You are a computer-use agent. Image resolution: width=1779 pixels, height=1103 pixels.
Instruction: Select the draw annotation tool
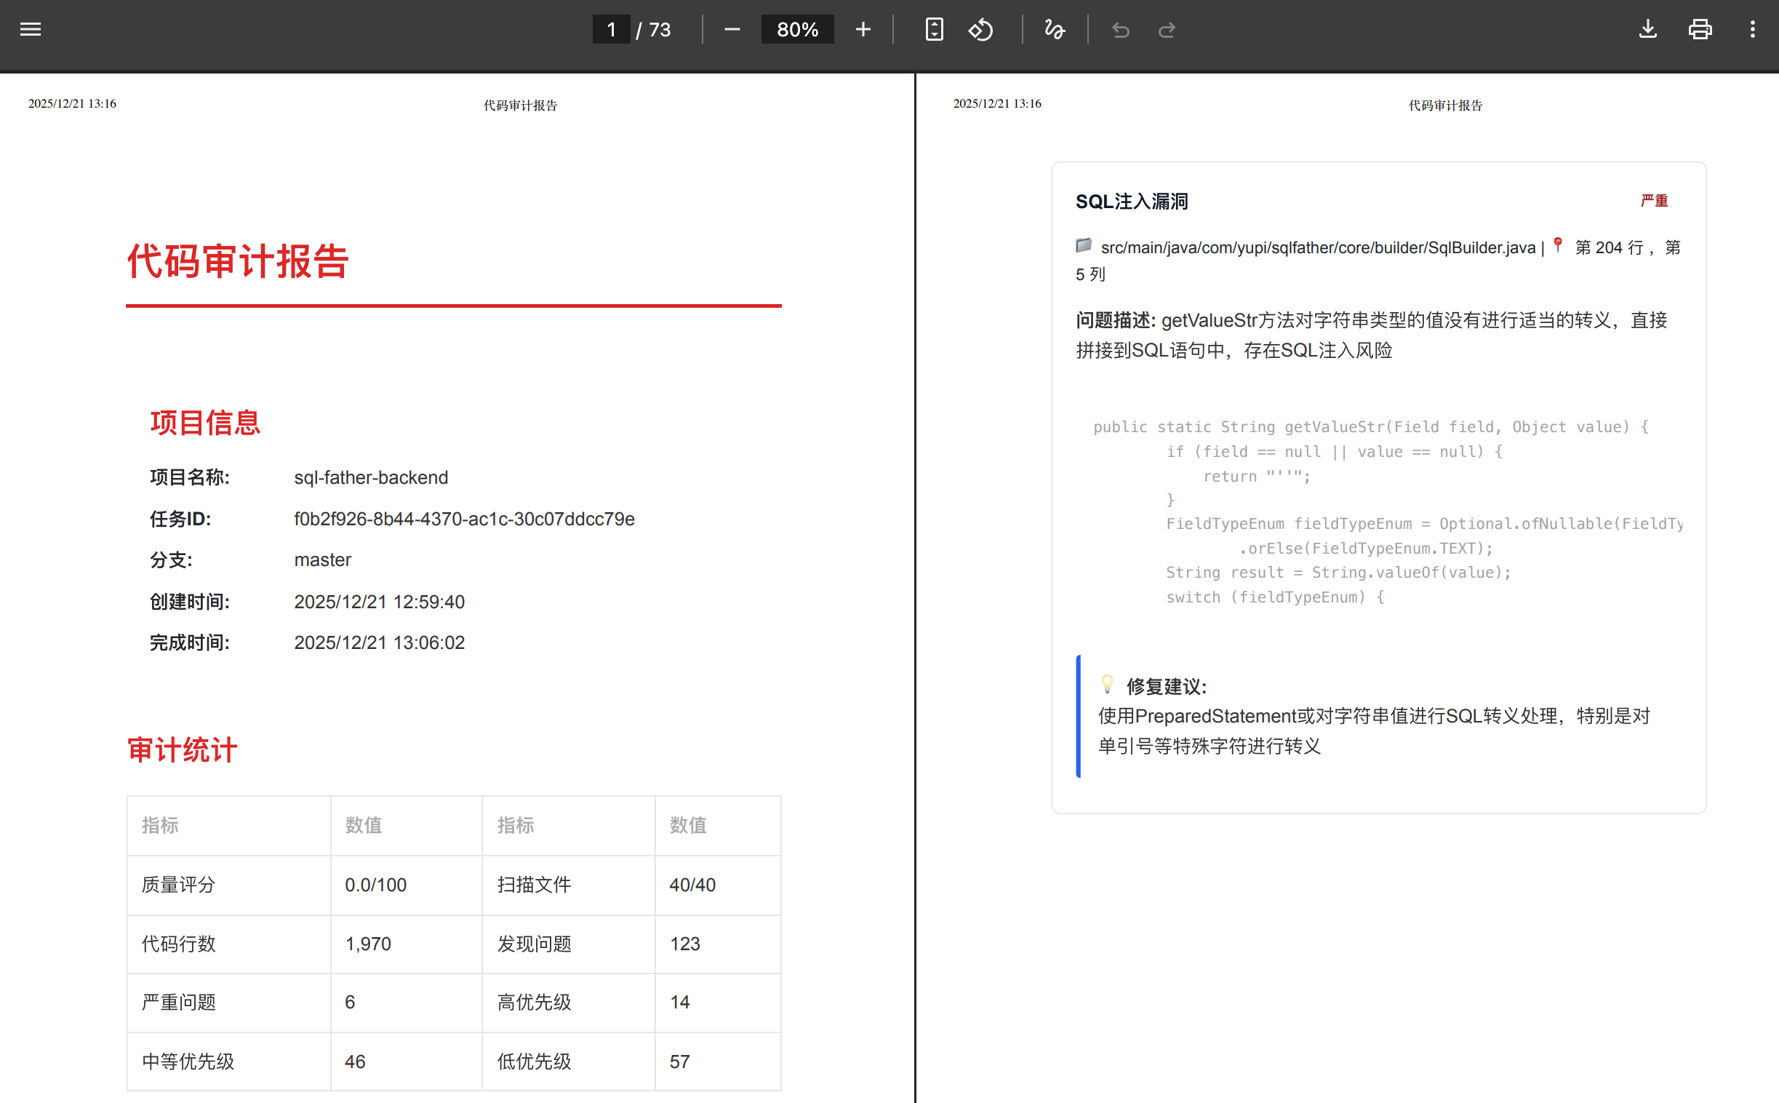click(1055, 29)
